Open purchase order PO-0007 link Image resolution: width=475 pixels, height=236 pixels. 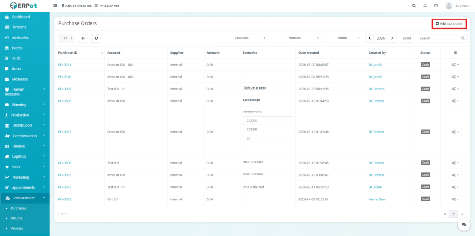[64, 132]
